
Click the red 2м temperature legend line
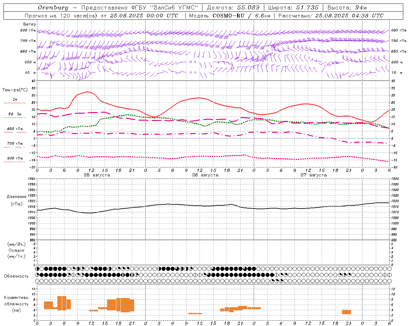(x=15, y=103)
